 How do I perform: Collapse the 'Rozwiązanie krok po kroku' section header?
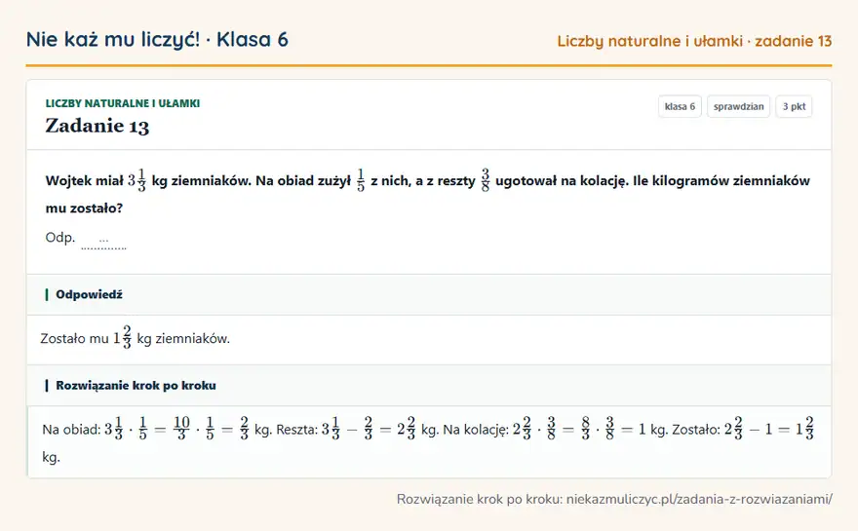pyautogui.click(x=429, y=386)
